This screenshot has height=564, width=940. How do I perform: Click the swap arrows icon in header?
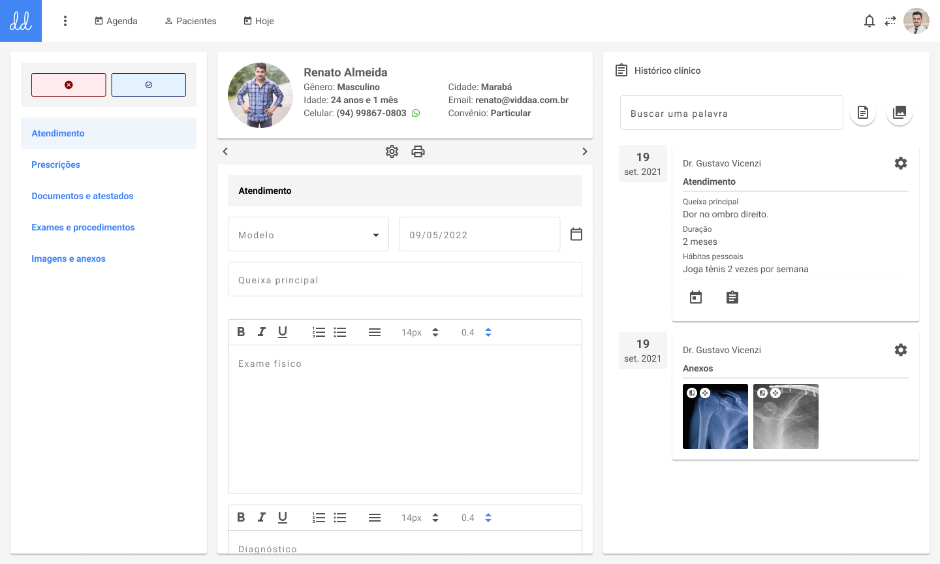click(890, 21)
